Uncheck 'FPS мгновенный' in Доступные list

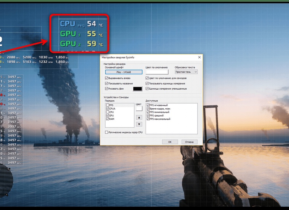tap(148, 105)
